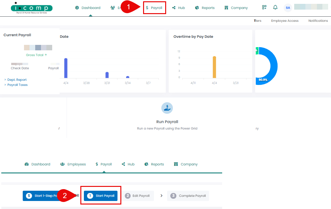Click the building icon beside lower Company
The height and width of the screenshot is (209, 331).
click(176, 164)
